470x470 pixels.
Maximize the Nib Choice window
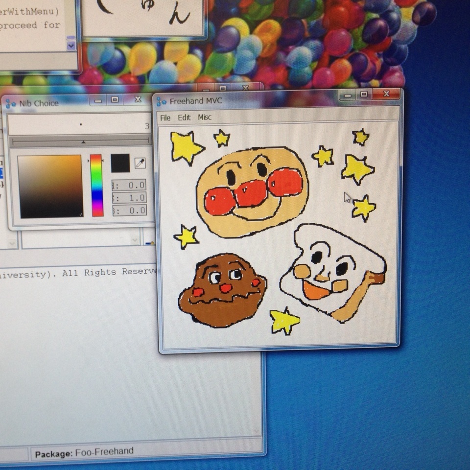click(x=115, y=100)
